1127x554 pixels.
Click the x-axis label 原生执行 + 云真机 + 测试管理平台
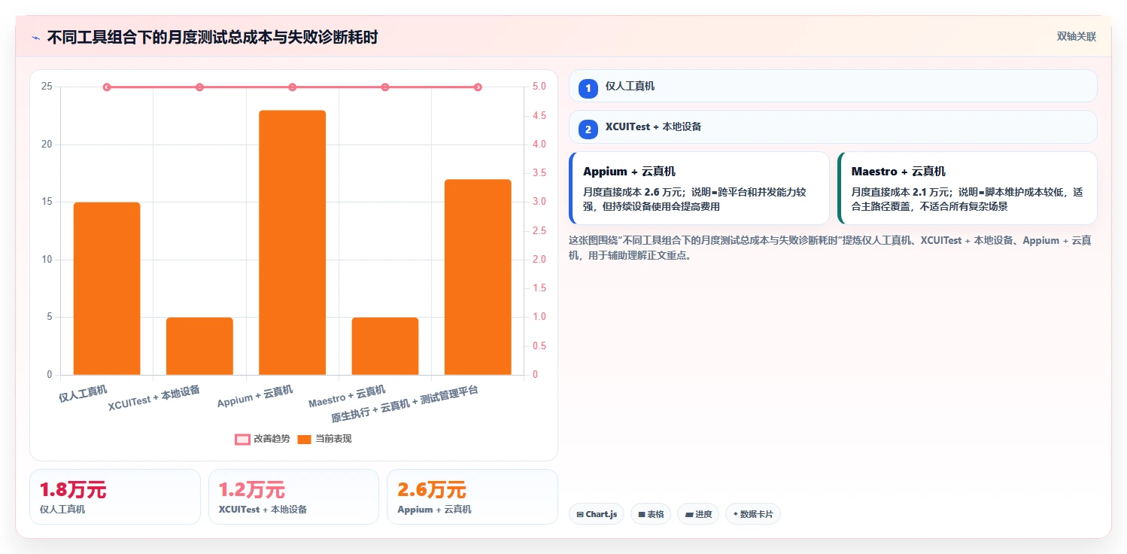405,404
